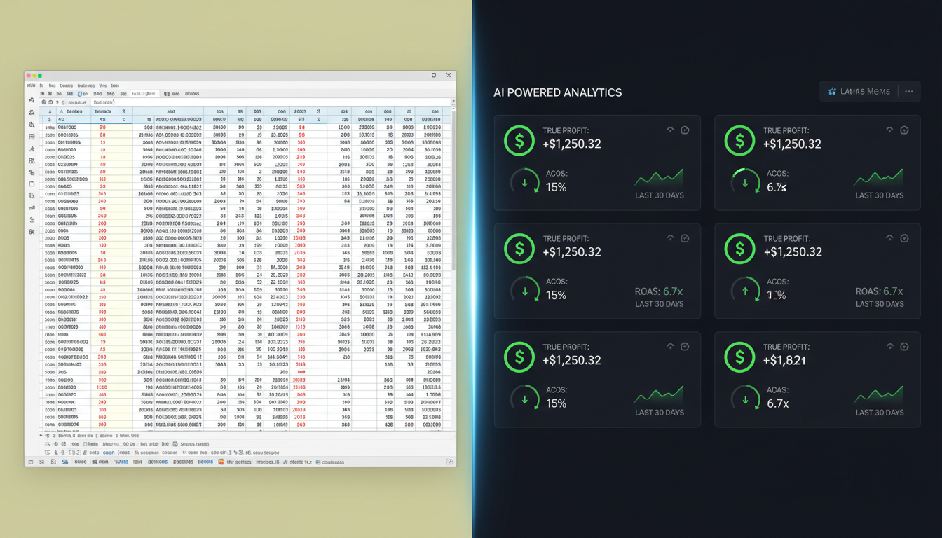Open the settings badge in the +$1,821 card
The width and height of the screenshot is (942, 538).
[x=905, y=346]
